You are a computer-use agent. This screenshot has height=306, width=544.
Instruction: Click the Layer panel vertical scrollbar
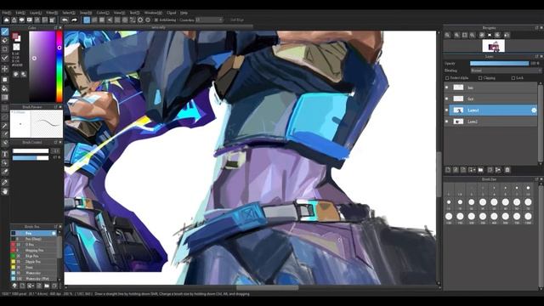click(540, 123)
